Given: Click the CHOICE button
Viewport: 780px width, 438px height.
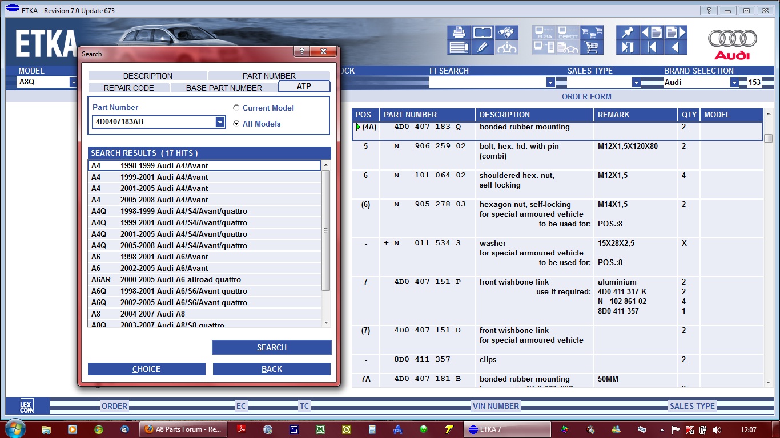Looking at the screenshot, I should click(146, 369).
